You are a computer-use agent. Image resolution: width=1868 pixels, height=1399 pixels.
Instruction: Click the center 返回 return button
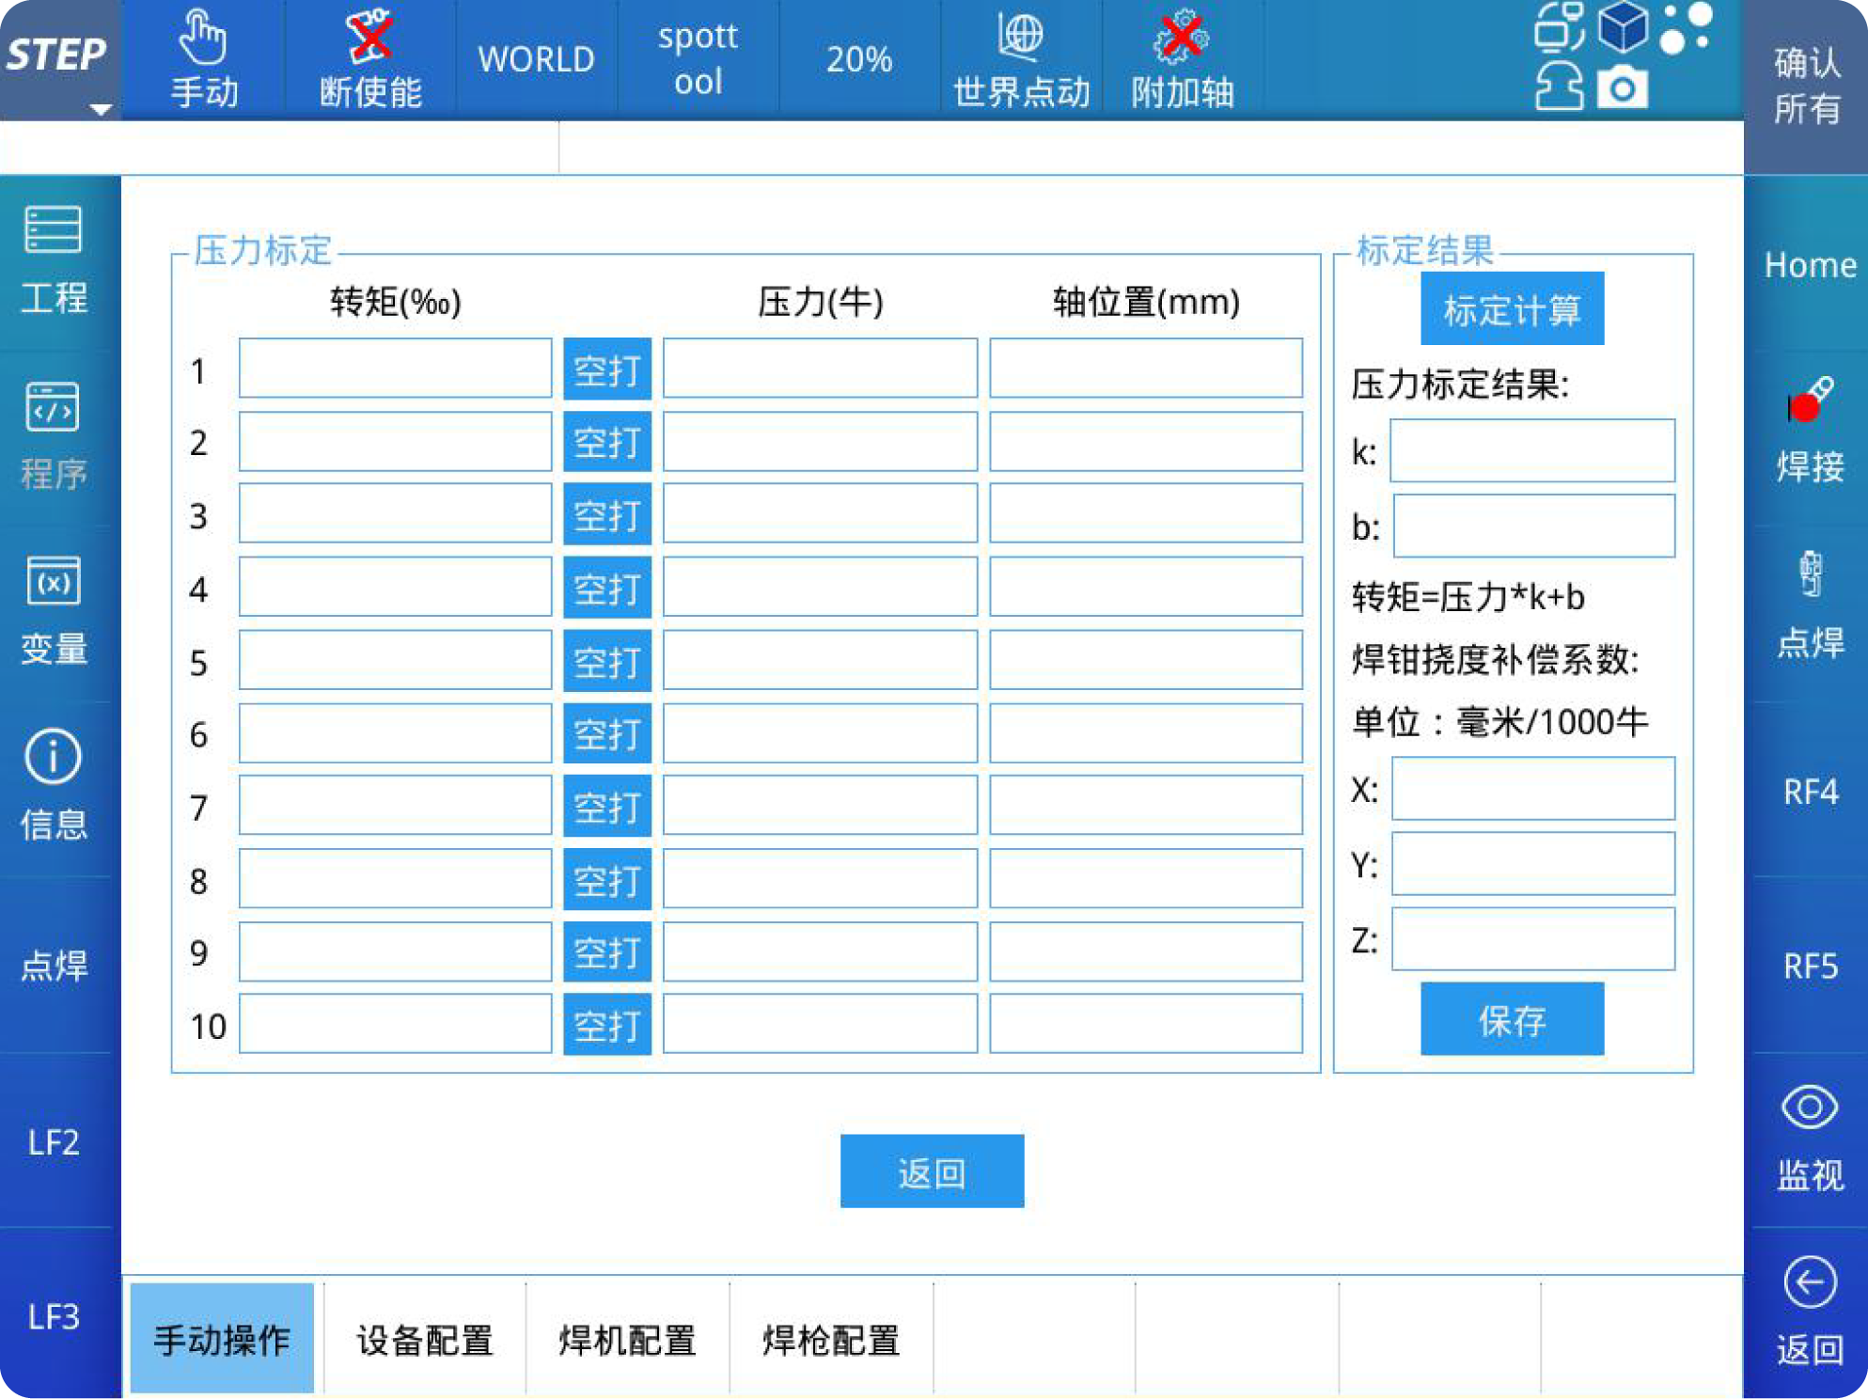[933, 1171]
